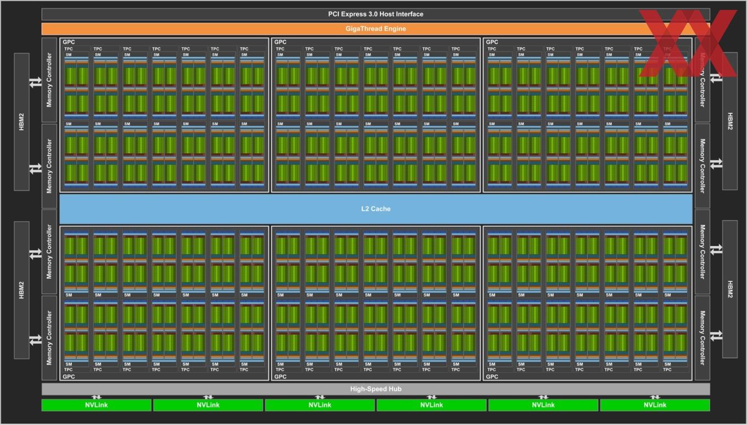
Task: Click the GPC label of the top-left cluster
Action: pos(69,42)
